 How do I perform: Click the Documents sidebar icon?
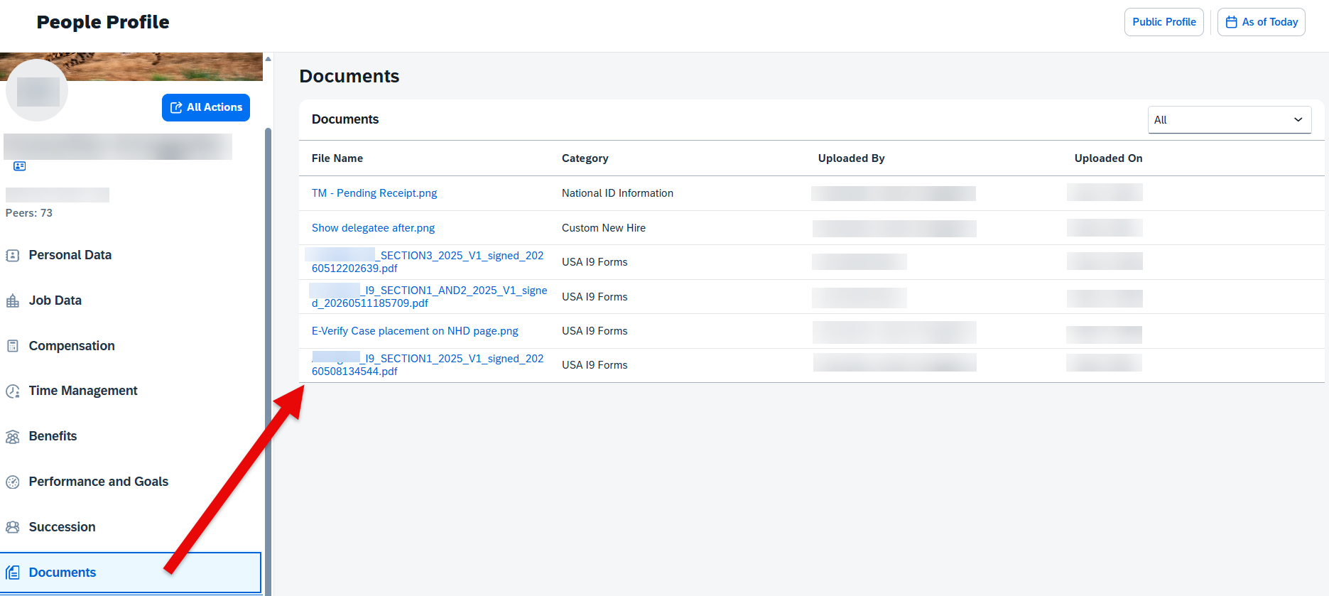click(13, 573)
